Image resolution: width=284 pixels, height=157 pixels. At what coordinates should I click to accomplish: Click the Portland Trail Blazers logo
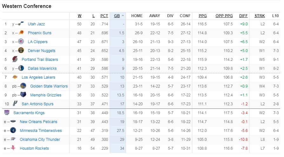(x=15, y=59)
